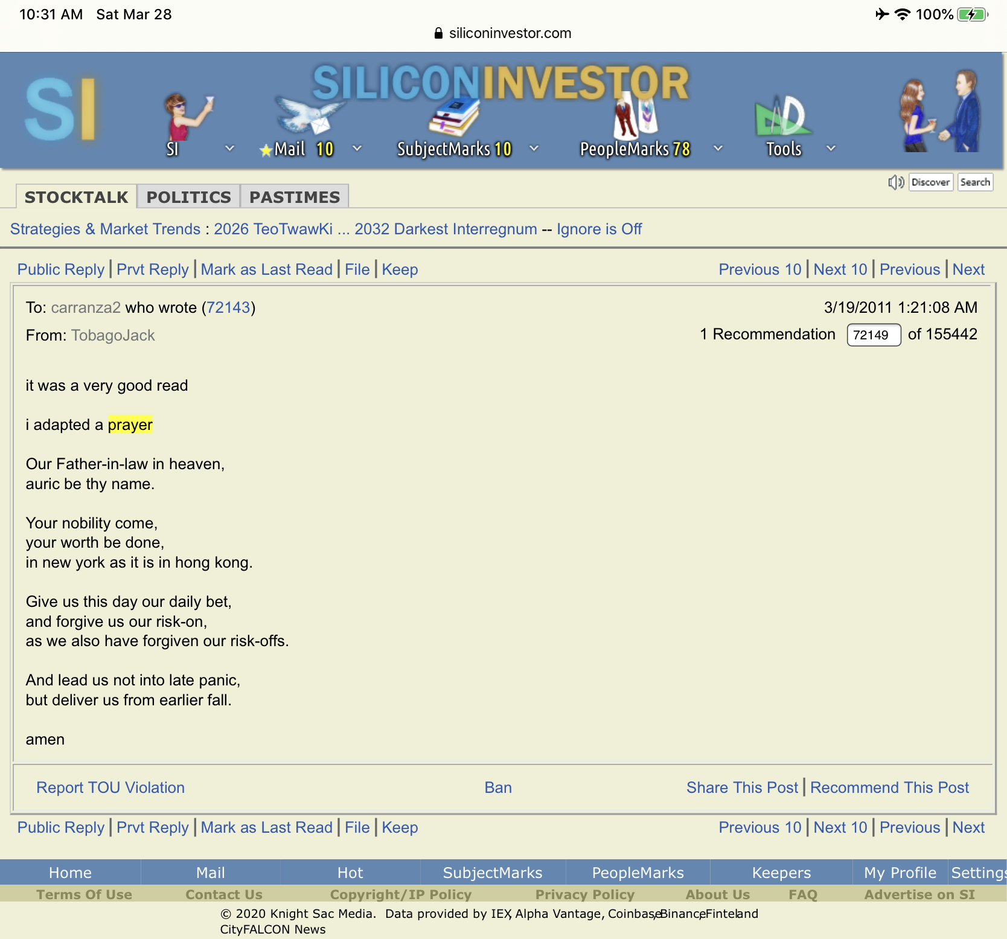This screenshot has width=1007, height=939.
Task: Click the speaker sound icon
Action: click(896, 182)
